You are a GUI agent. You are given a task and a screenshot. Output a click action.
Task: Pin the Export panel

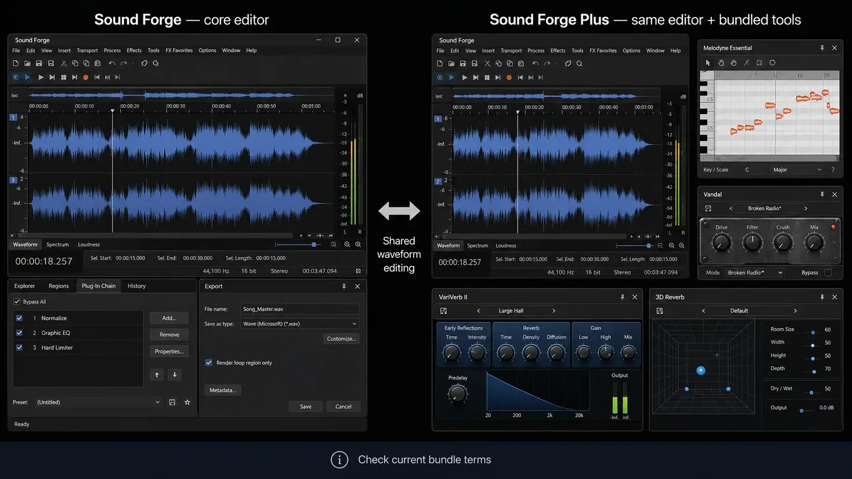coord(344,287)
